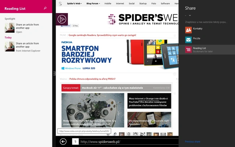Click the search icon in Reading List
Viewport: 235px width, 147px height.
[45, 8]
